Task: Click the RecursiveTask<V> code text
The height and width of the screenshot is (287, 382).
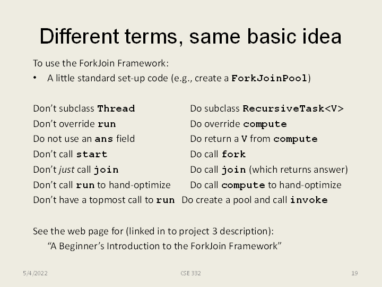Action: coord(293,109)
